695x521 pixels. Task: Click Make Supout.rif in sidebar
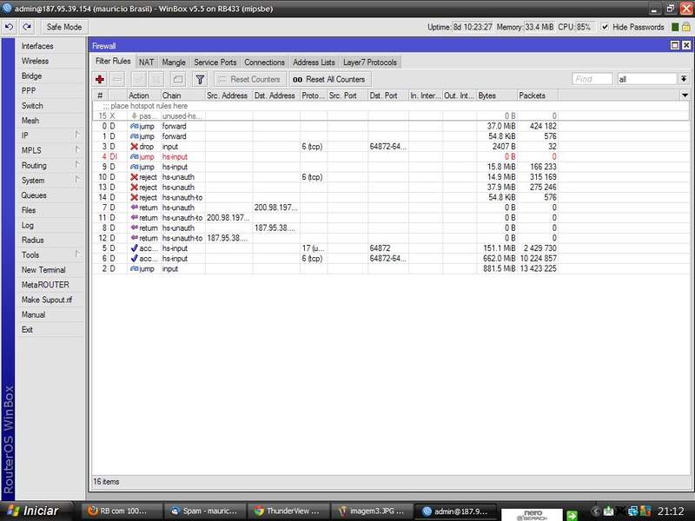(x=50, y=300)
